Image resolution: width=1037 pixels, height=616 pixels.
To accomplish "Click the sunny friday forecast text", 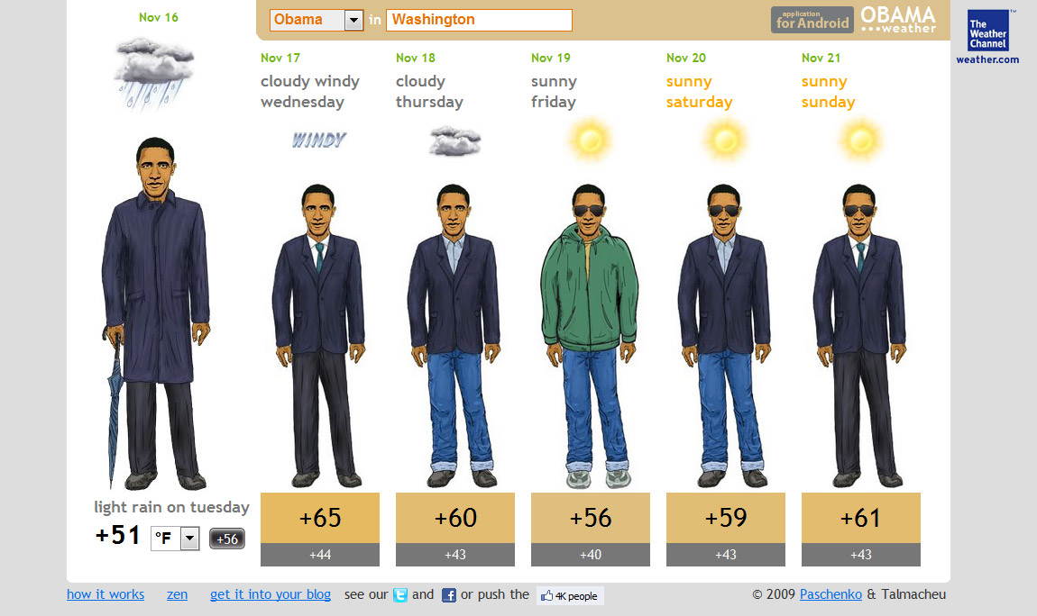I will click(x=555, y=92).
